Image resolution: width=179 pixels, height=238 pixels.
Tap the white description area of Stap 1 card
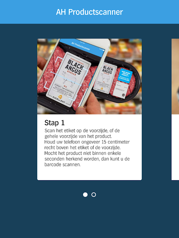click(x=89, y=147)
